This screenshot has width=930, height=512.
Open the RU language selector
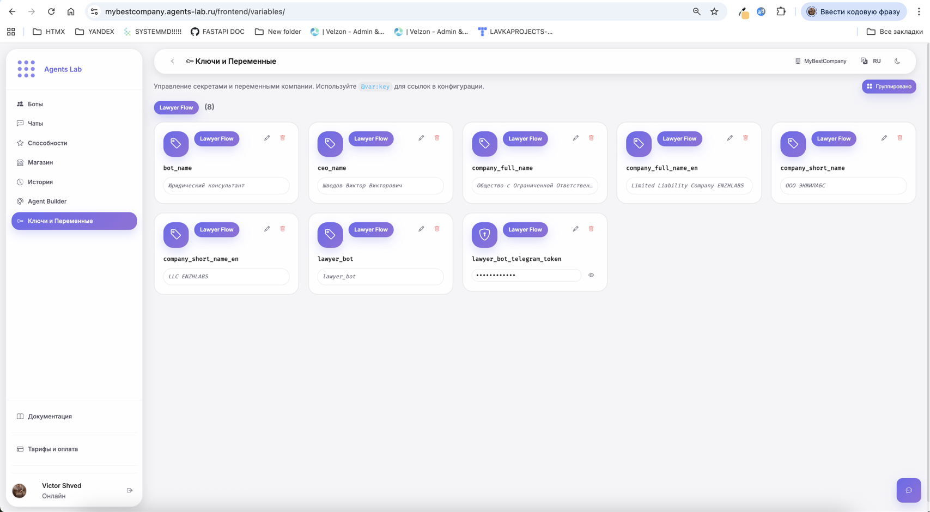(871, 62)
